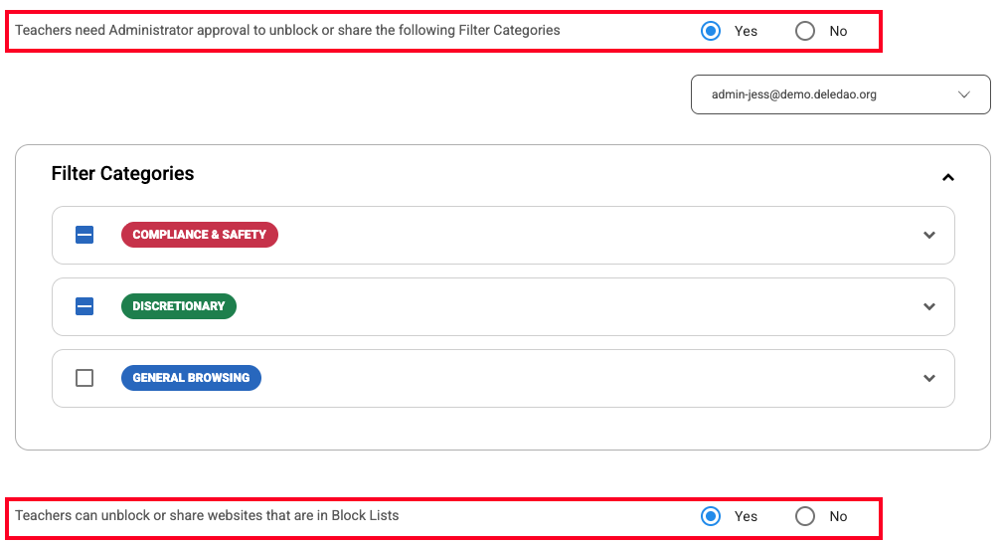The image size is (1003, 544).
Task: Select No for Administrator approval requirement
Action: tap(805, 31)
